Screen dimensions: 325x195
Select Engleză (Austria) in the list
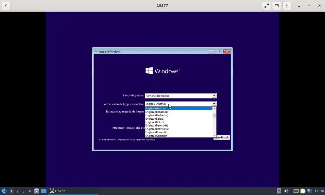(178, 108)
